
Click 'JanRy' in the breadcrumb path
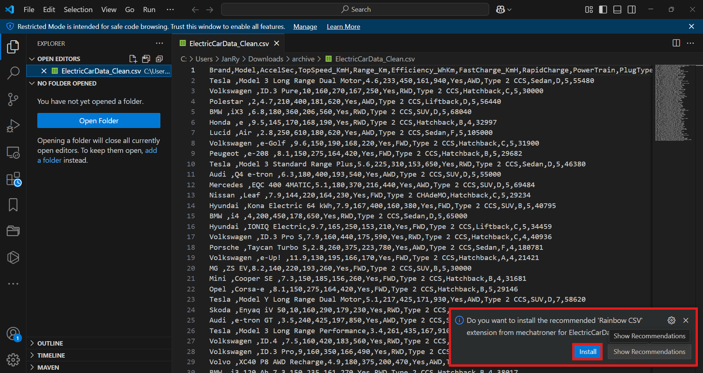[230, 59]
